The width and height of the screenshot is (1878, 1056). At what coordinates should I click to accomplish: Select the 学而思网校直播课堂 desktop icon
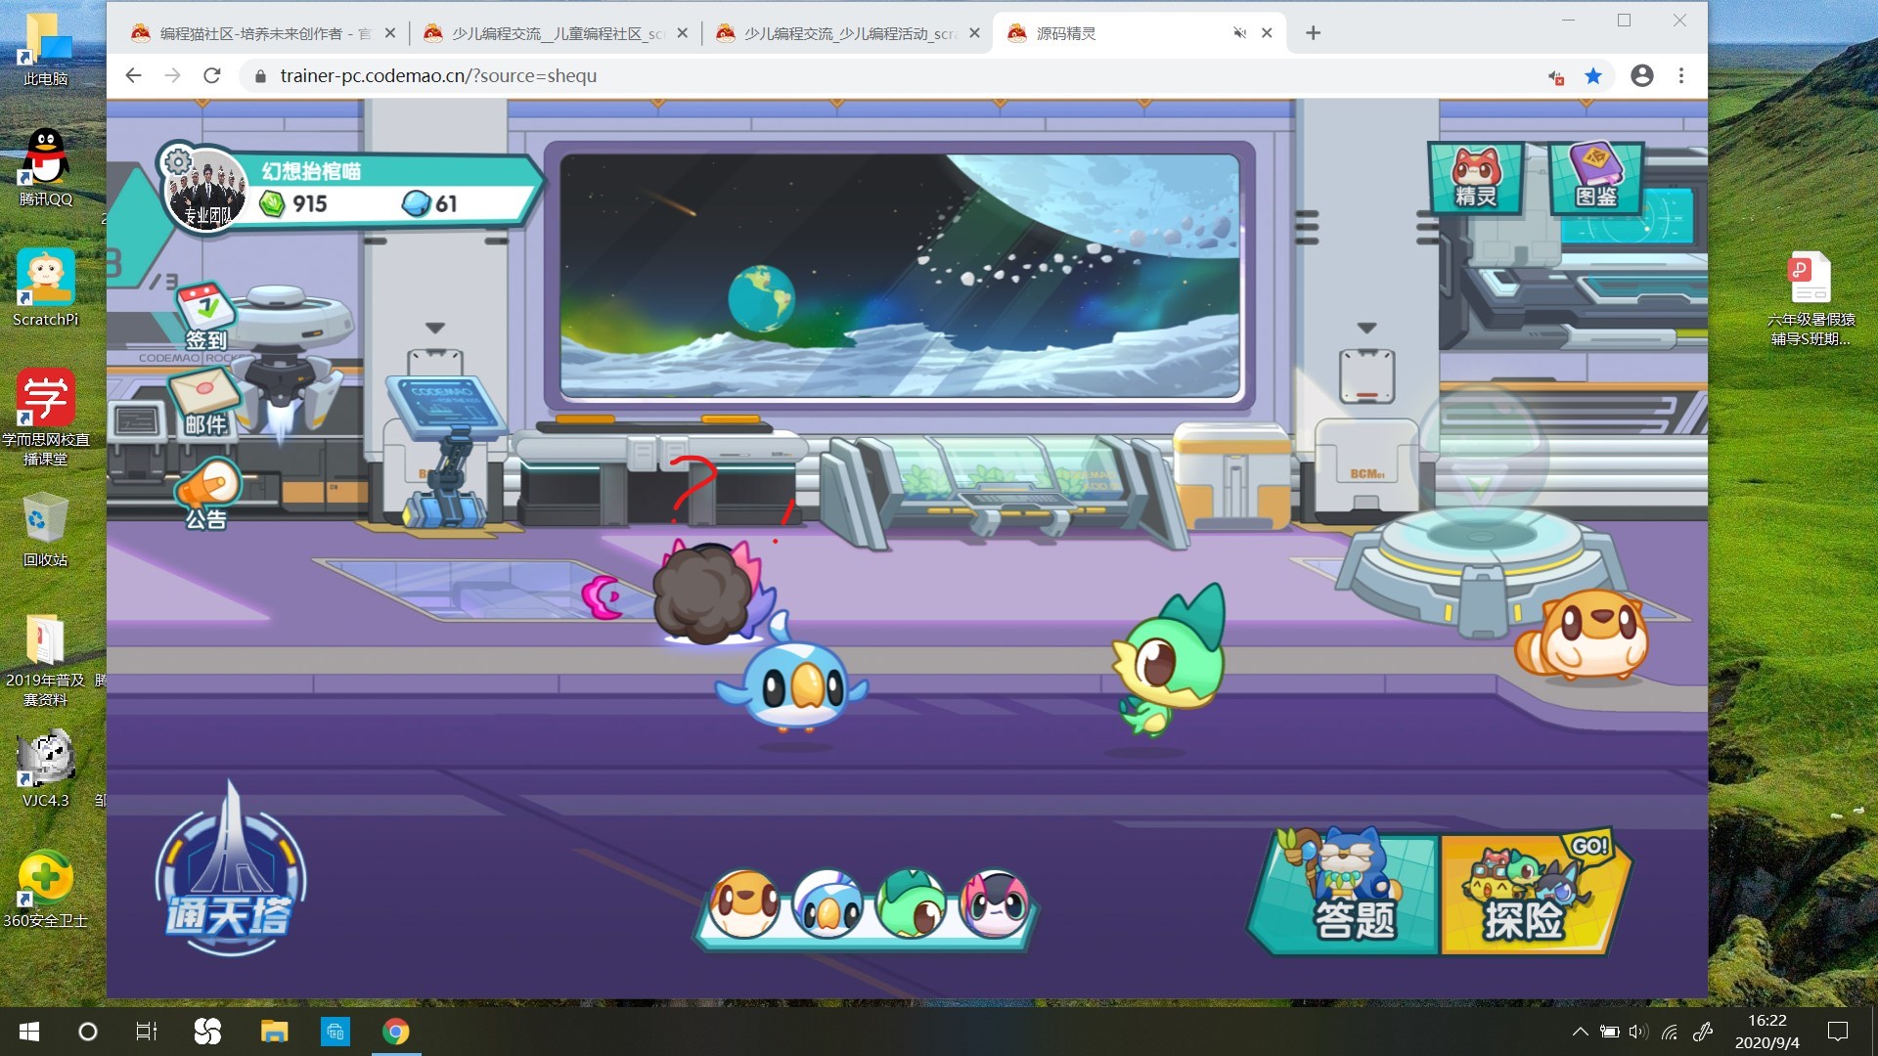(46, 418)
